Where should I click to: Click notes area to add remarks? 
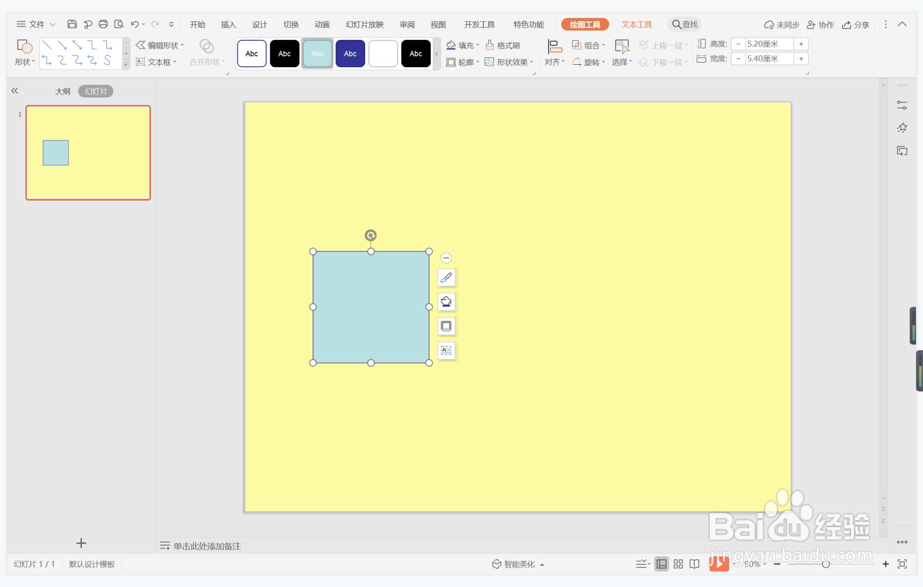(x=207, y=546)
